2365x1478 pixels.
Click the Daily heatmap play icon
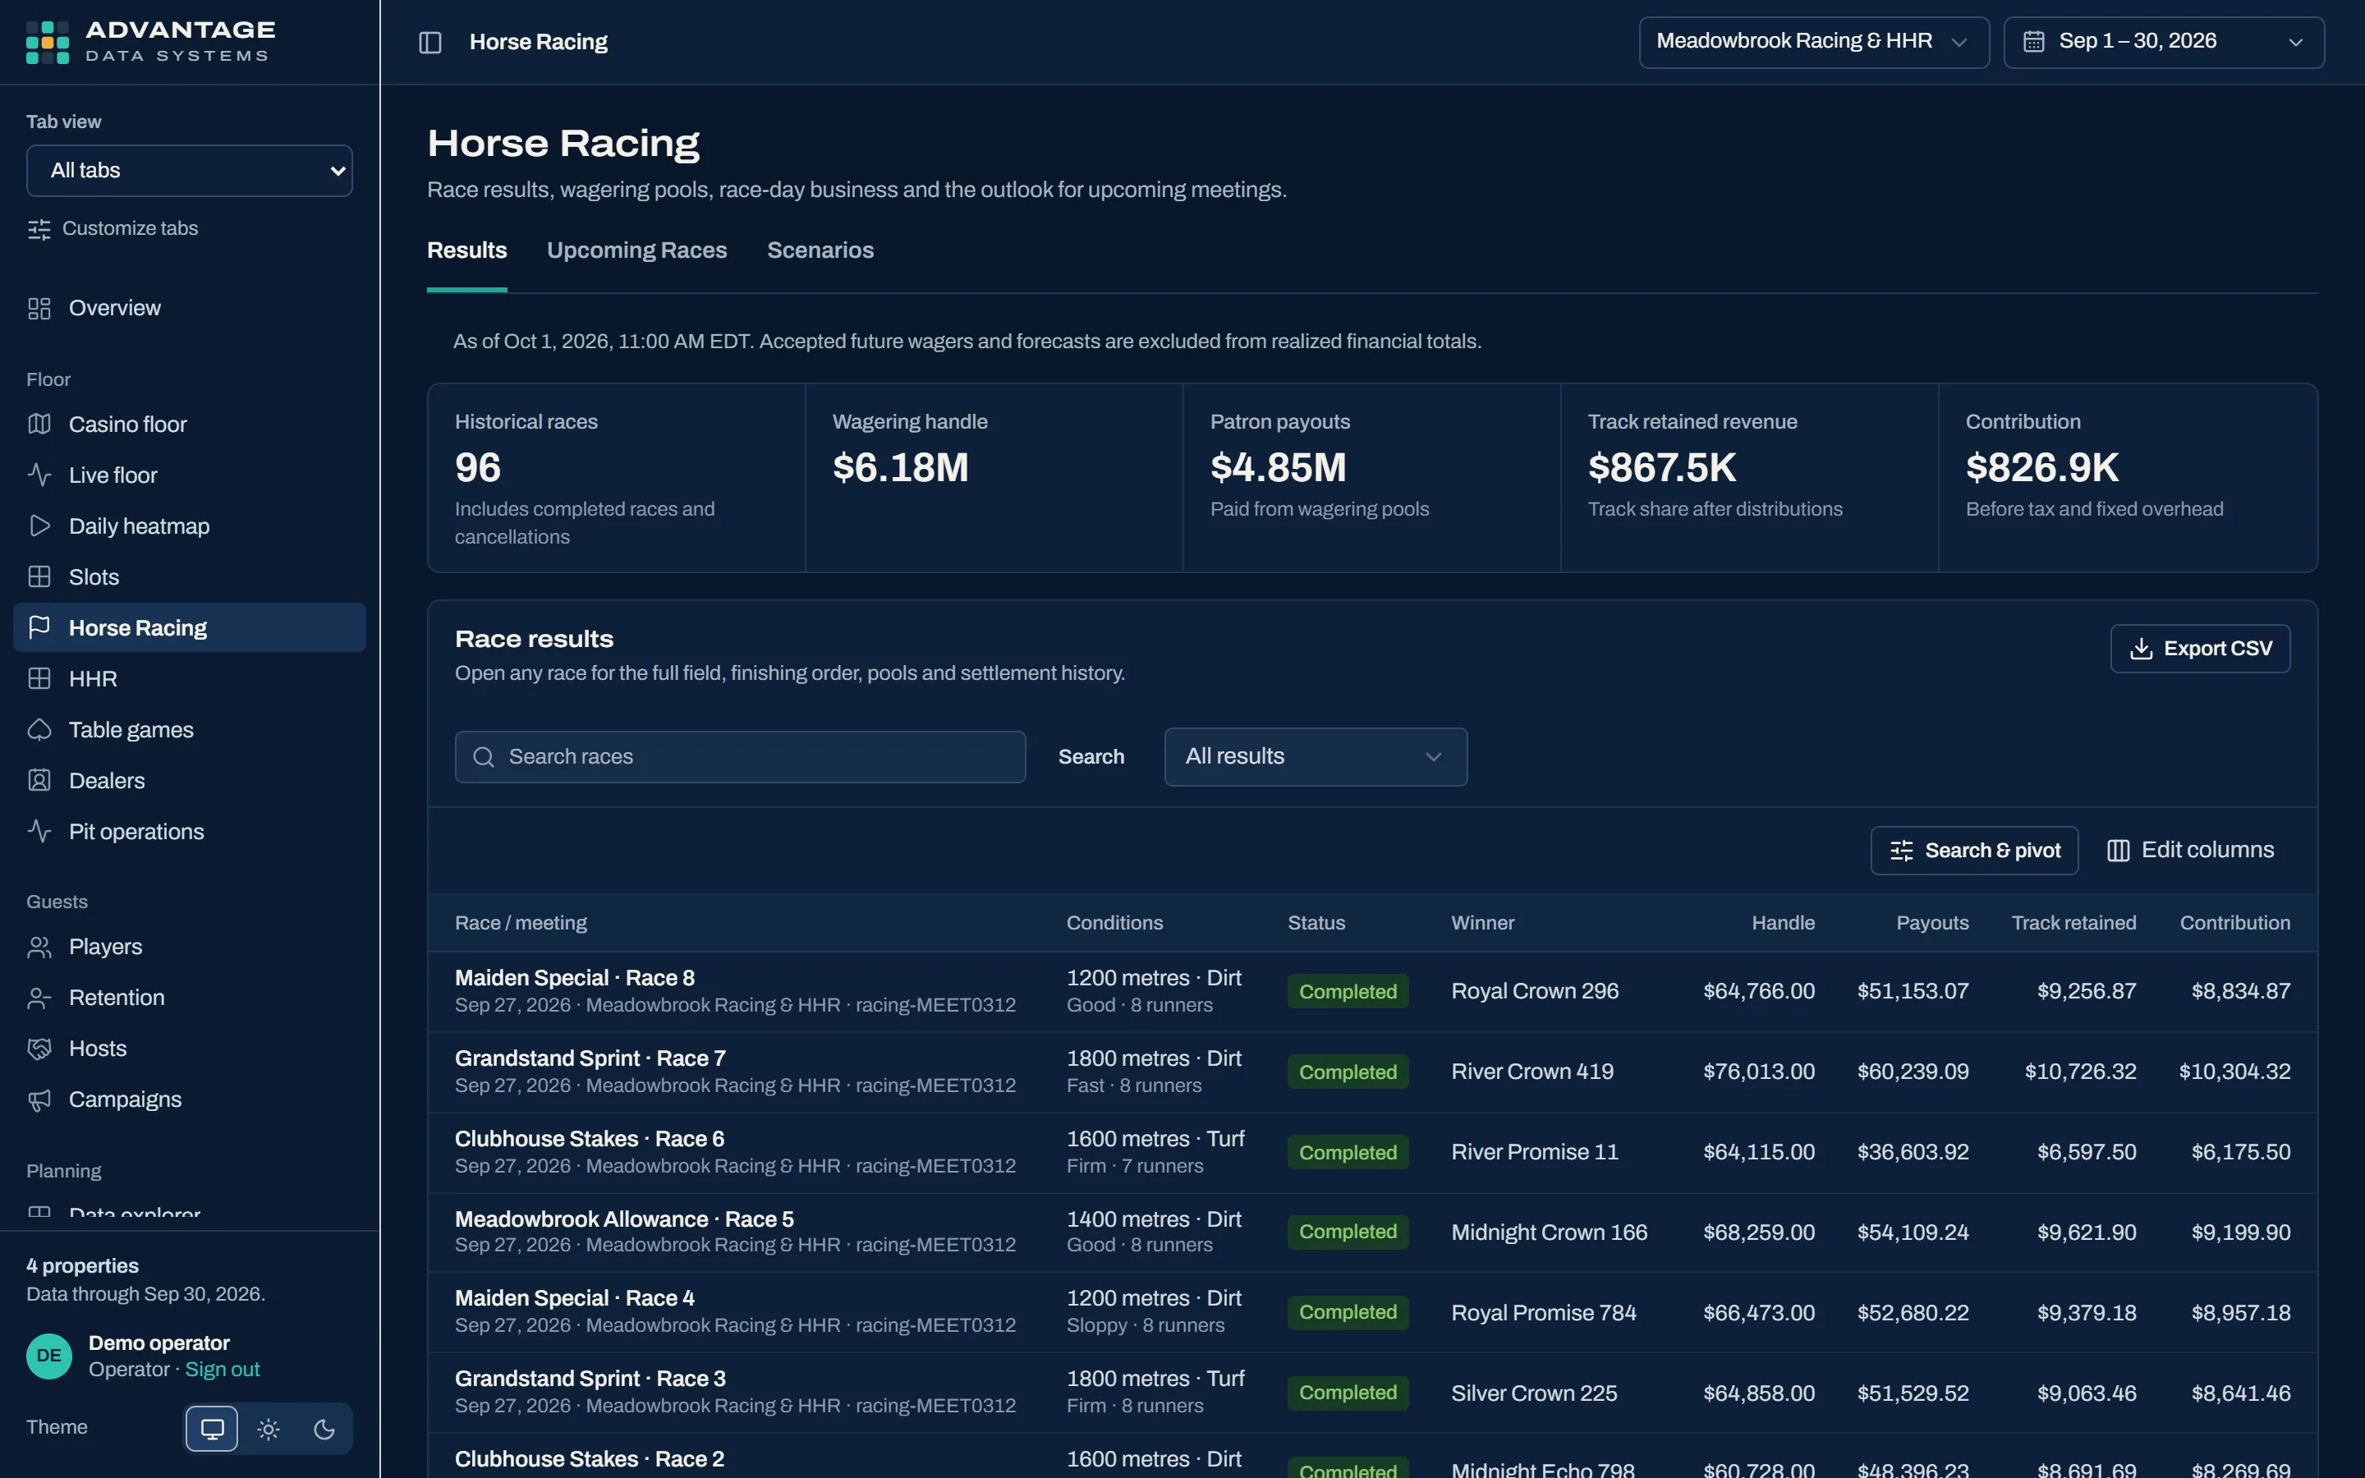coord(39,526)
